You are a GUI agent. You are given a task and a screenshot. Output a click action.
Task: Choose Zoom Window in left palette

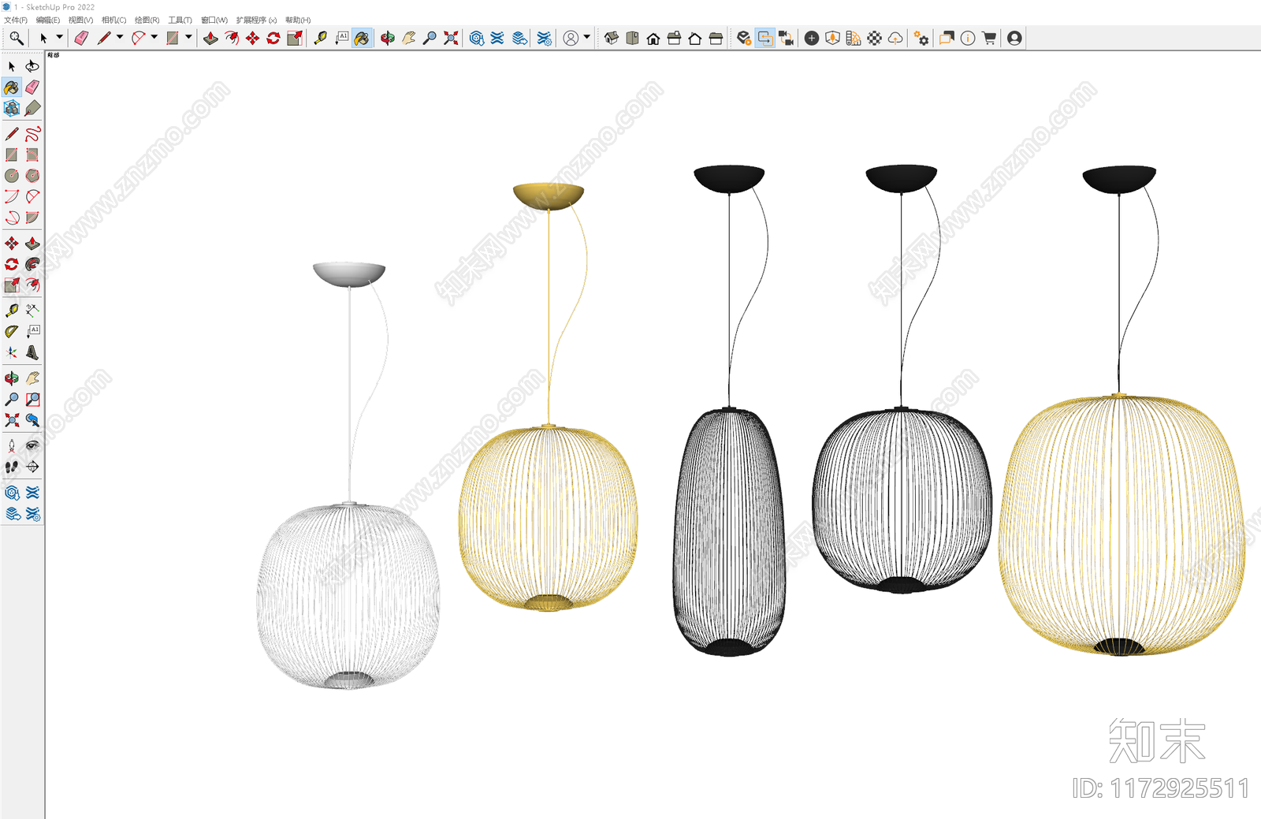[x=32, y=400]
